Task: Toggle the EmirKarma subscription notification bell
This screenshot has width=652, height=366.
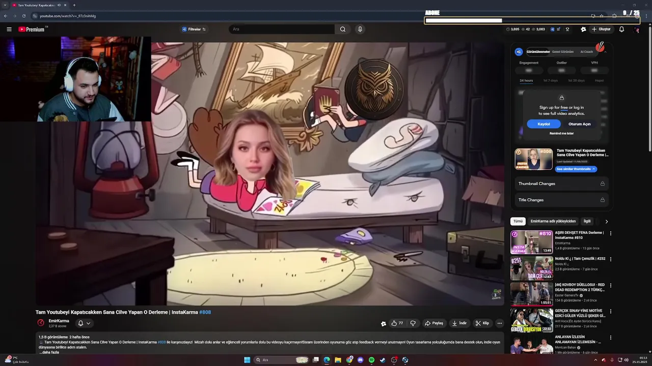Action: pyautogui.click(x=84, y=323)
